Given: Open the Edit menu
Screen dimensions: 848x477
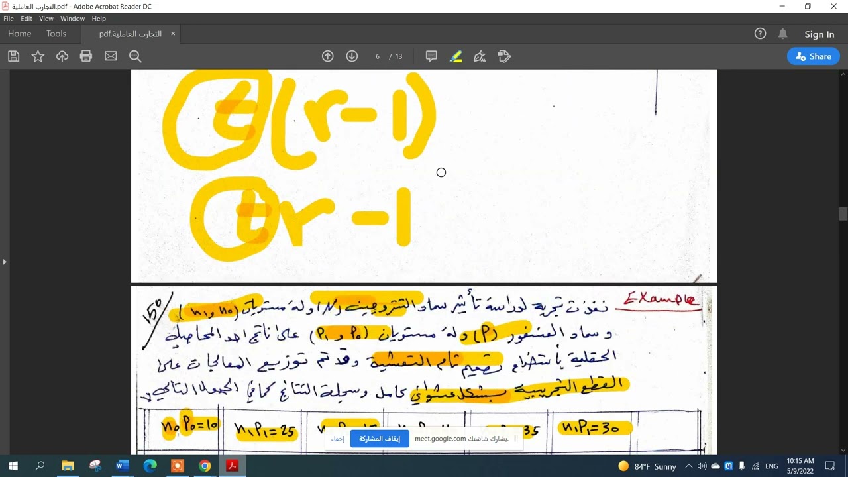Looking at the screenshot, I should pyautogui.click(x=26, y=19).
